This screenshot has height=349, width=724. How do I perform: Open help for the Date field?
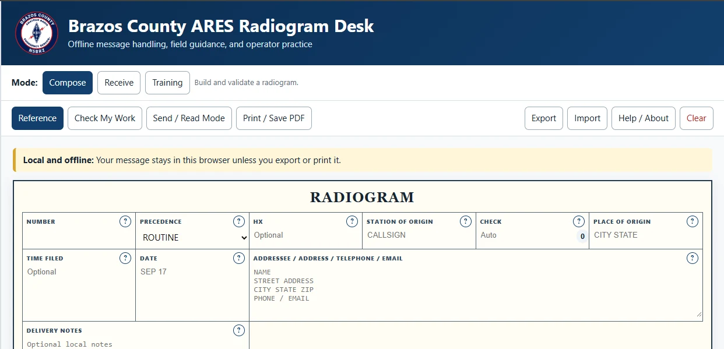tap(239, 258)
